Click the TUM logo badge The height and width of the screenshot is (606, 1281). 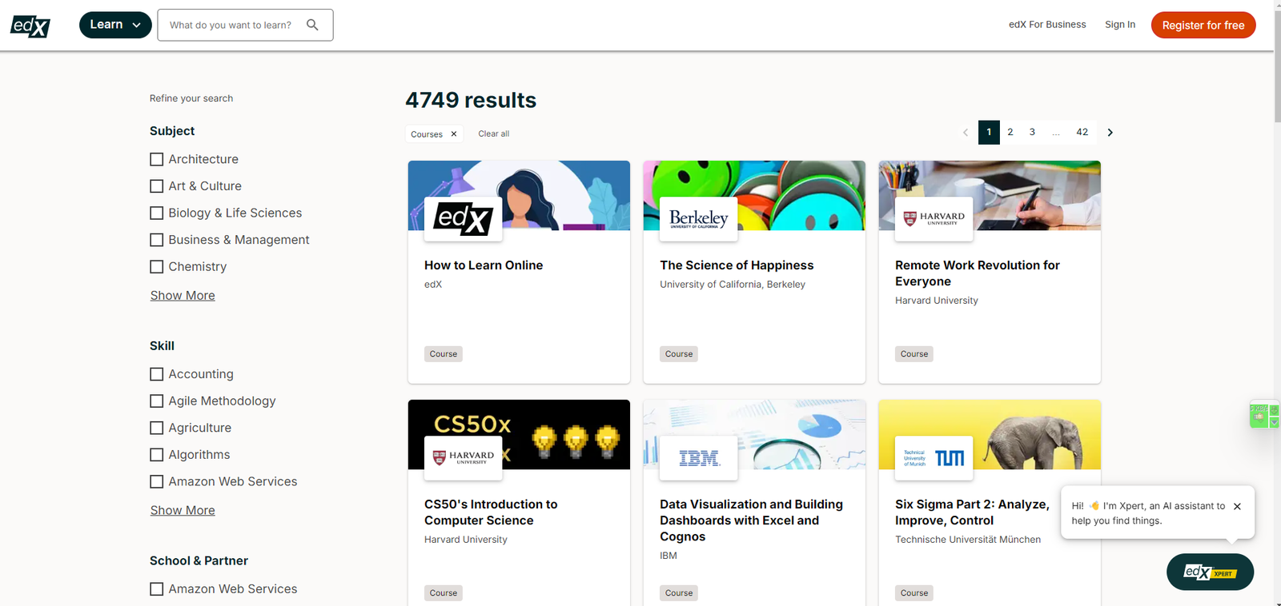click(x=934, y=457)
